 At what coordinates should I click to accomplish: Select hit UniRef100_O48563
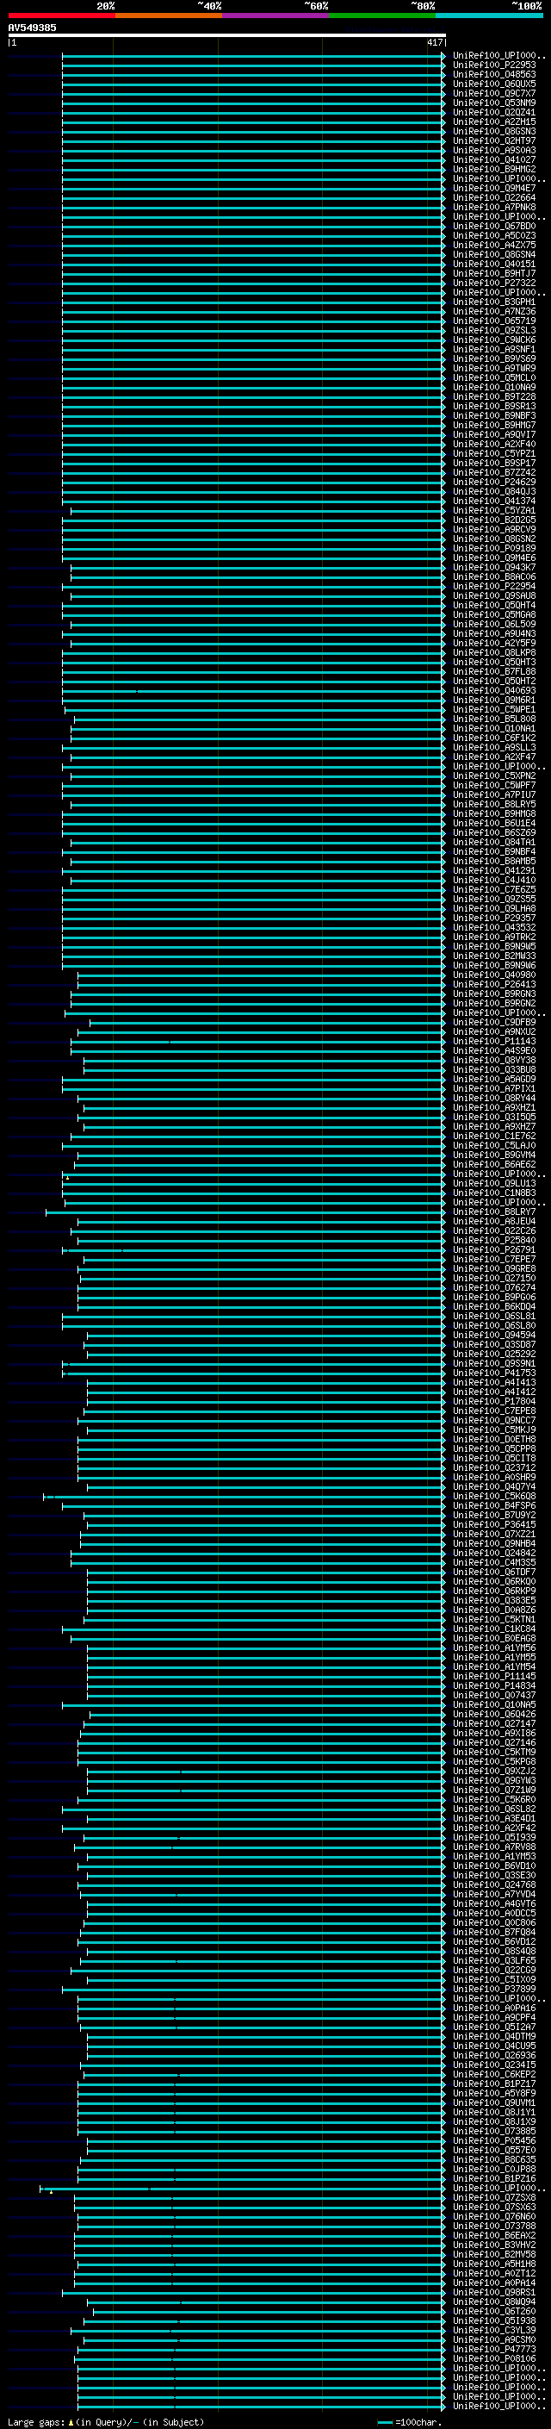pyautogui.click(x=494, y=74)
